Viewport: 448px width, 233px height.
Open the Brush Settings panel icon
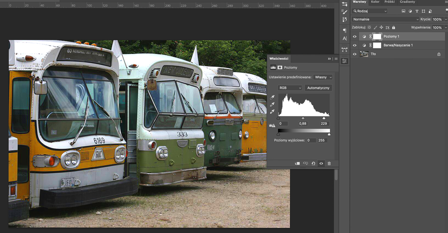[344, 12]
